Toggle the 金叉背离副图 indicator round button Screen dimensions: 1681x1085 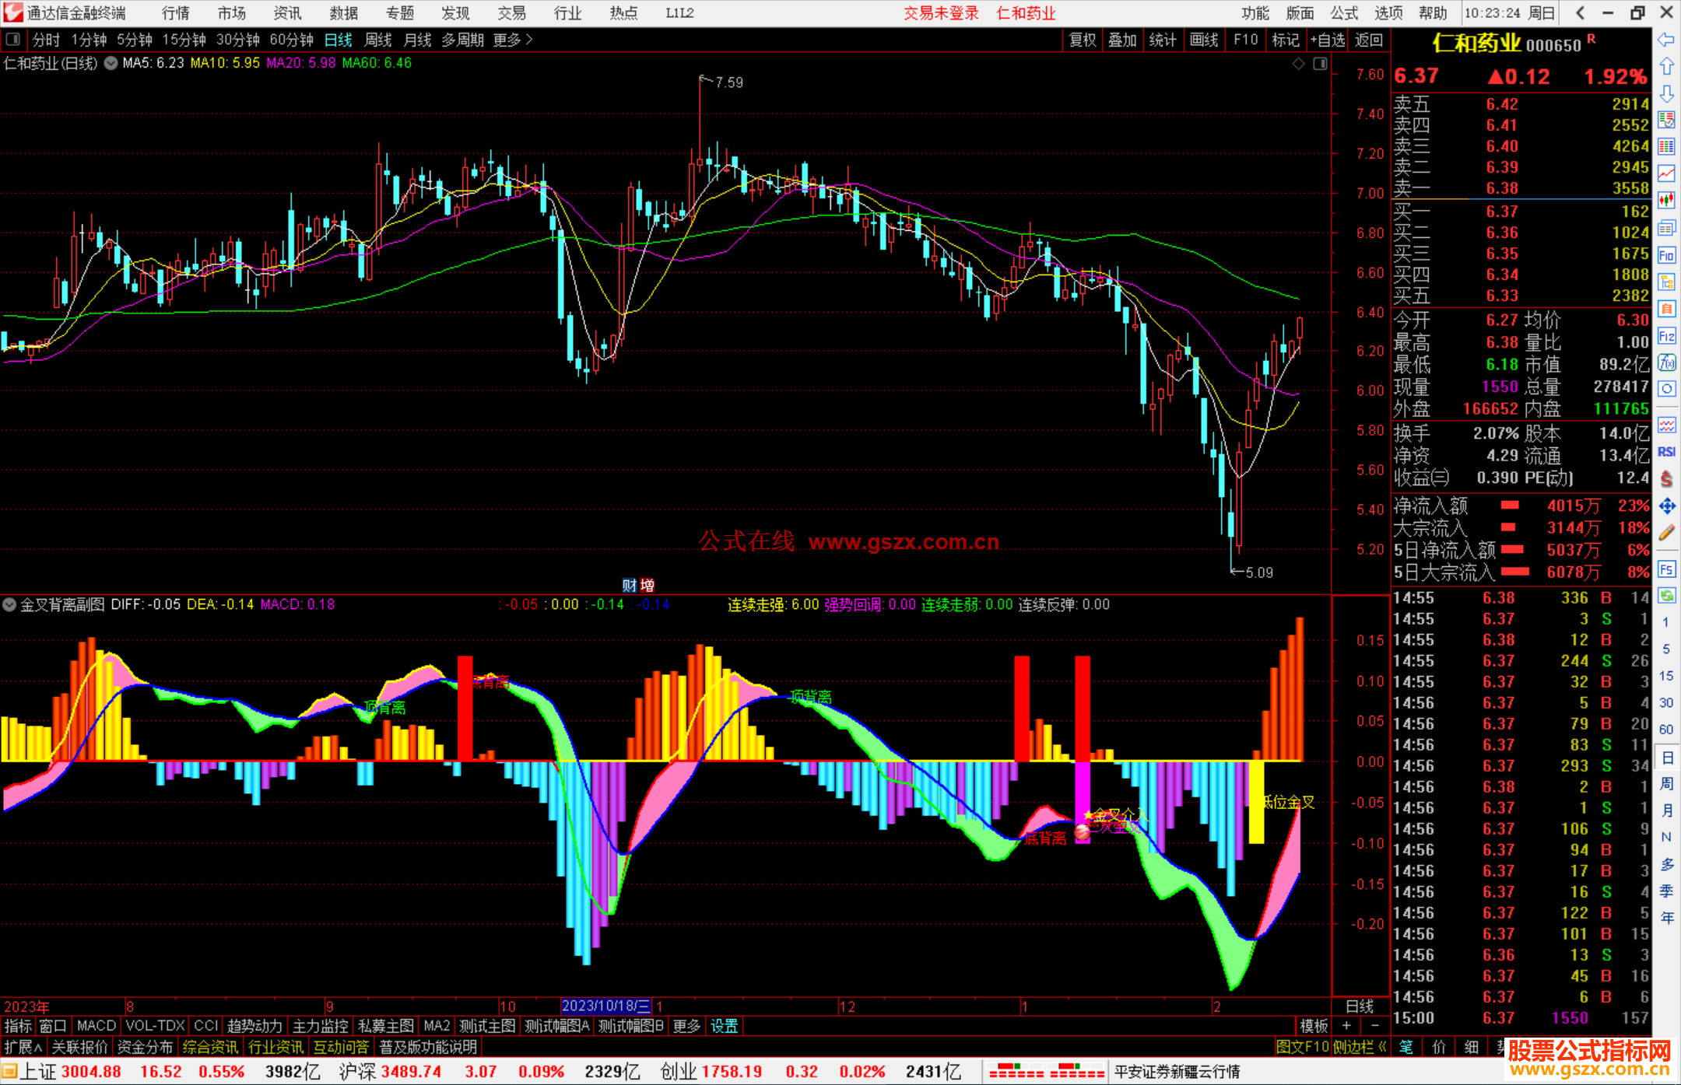[x=9, y=604]
